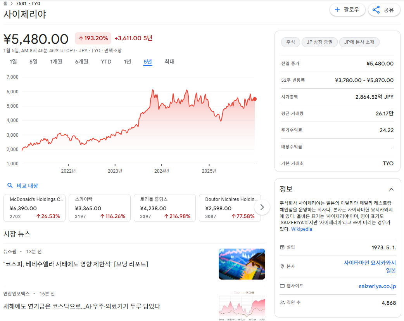The width and height of the screenshot is (404, 321).
Task: Select the YTD range tab
Action: (x=106, y=62)
